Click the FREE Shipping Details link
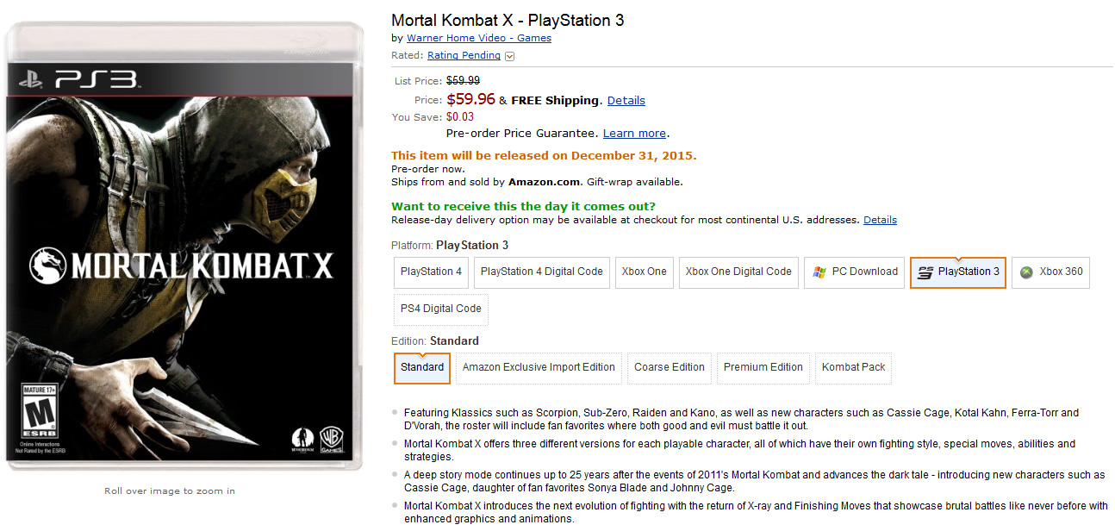Viewport: 1115px width, 531px height. tap(626, 100)
